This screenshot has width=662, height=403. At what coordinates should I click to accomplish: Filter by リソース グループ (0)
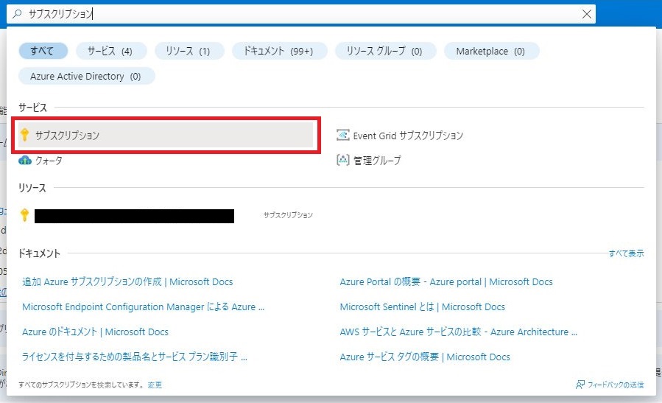pos(385,51)
